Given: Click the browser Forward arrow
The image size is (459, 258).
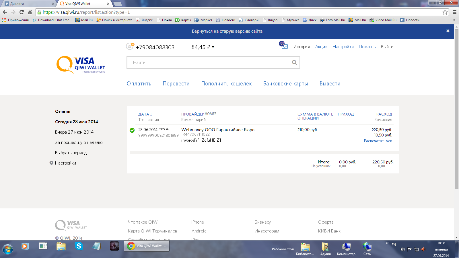Looking at the screenshot, I should point(13,12).
